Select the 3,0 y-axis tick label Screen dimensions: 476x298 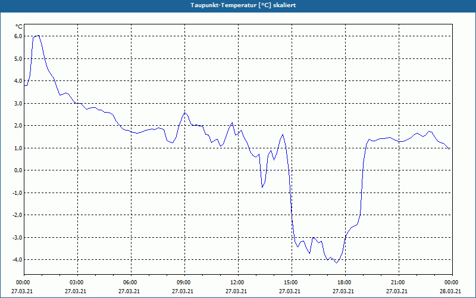pos(18,103)
